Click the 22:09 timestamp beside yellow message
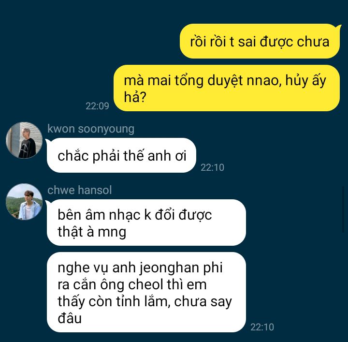The image size is (348, 342). pyautogui.click(x=97, y=106)
